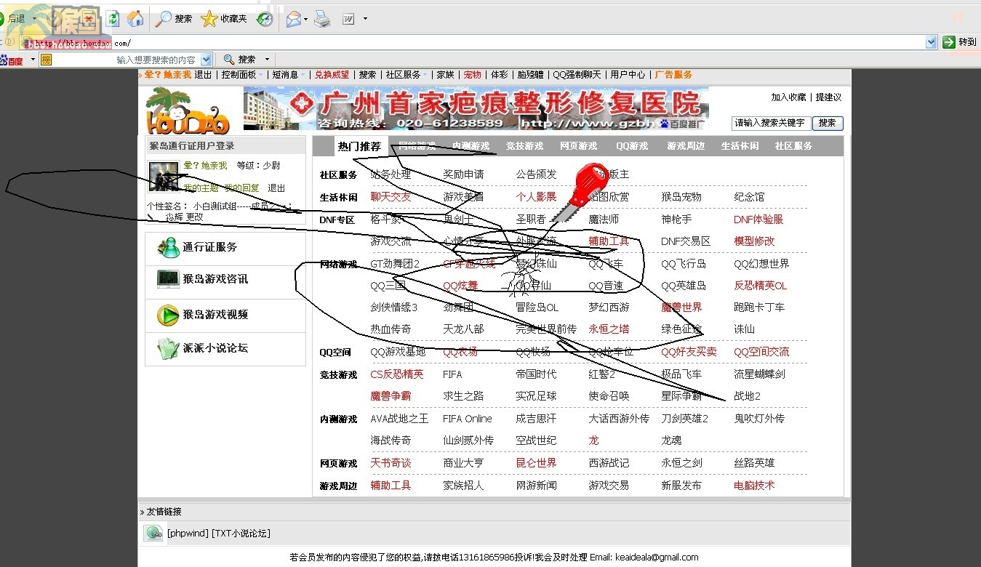Screen dimensions: 981x567
Task: Open the 昆仑世界 forum link
Action: [x=536, y=463]
